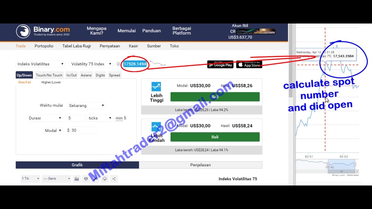372x209 pixels.
Task: Click the Binary.com logo
Action: 43,31
